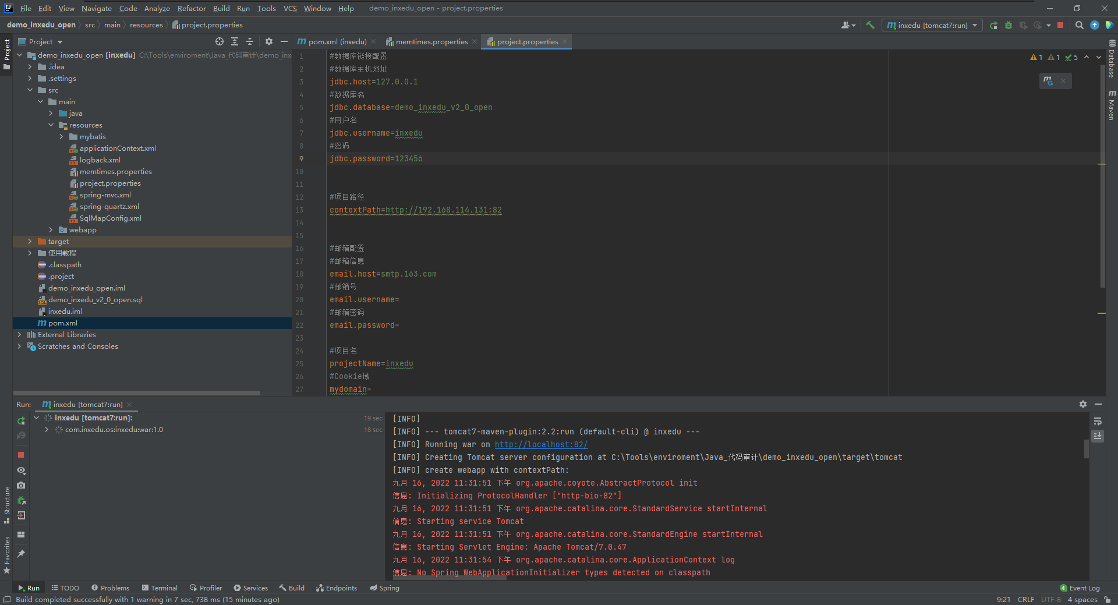Expand External Libraries node
1118x605 pixels.
(x=19, y=335)
